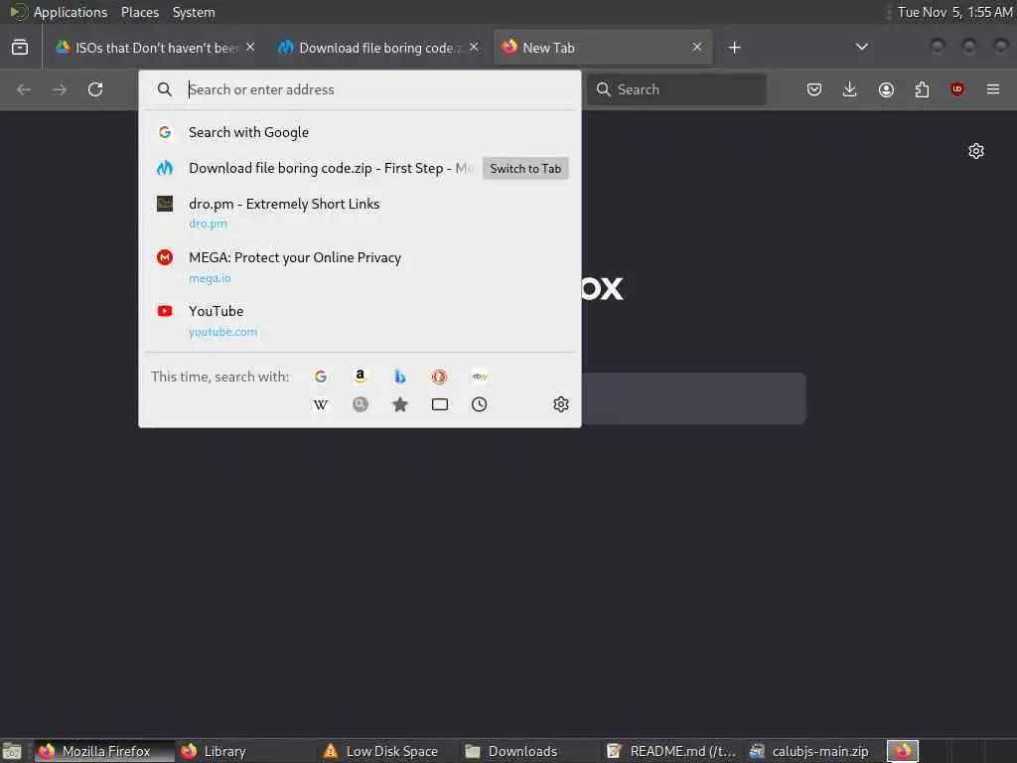
Task: Switch to the ISOs that Don't tab
Action: click(156, 48)
